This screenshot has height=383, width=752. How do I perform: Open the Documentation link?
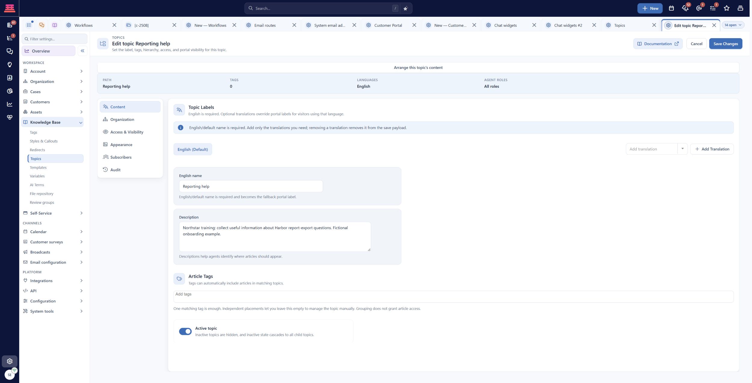(x=658, y=44)
